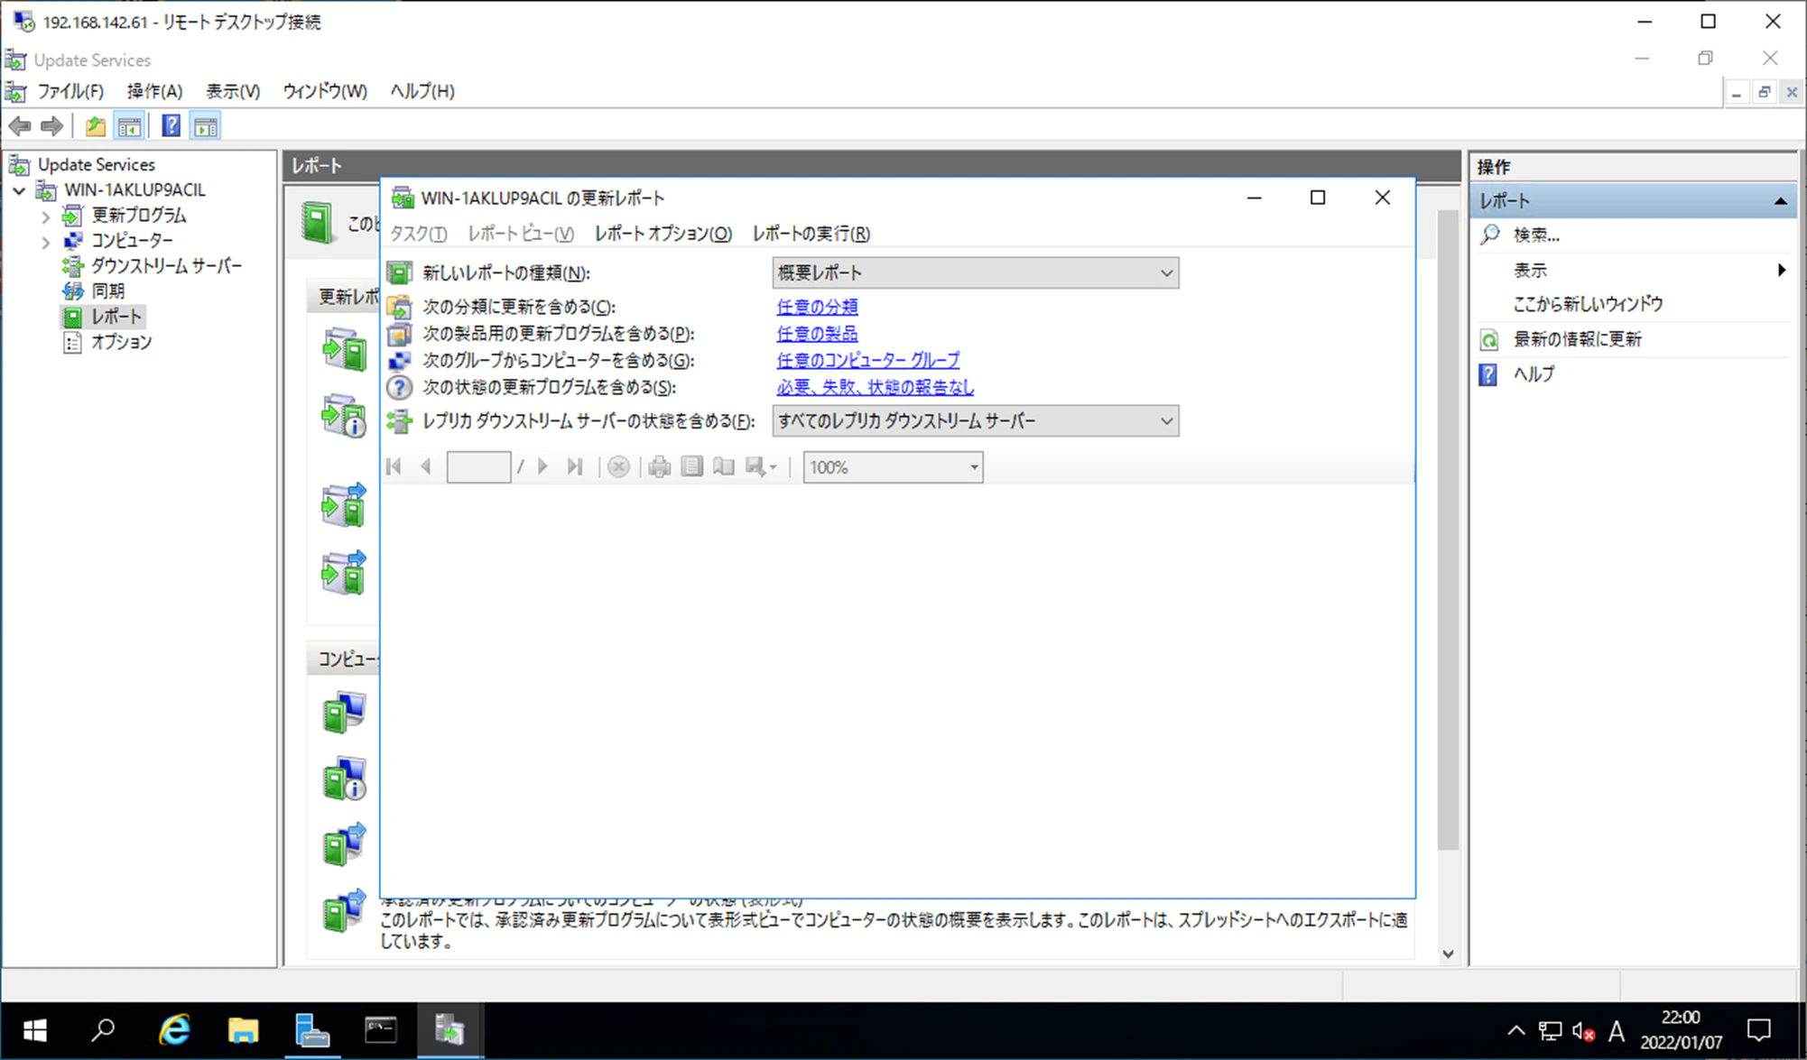Open the 100% zoom dropdown

coord(893,467)
